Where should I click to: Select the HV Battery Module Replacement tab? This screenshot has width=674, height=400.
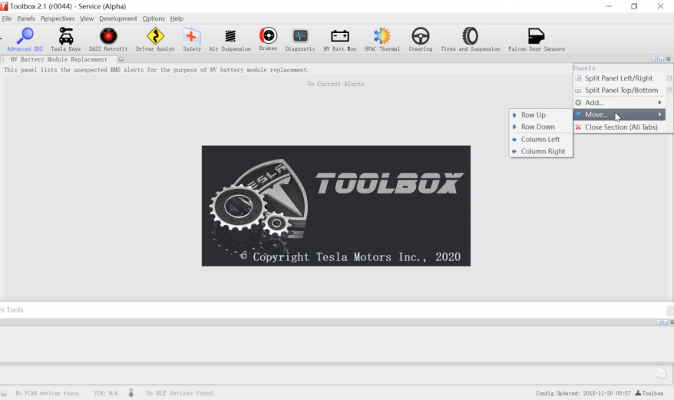tap(59, 59)
